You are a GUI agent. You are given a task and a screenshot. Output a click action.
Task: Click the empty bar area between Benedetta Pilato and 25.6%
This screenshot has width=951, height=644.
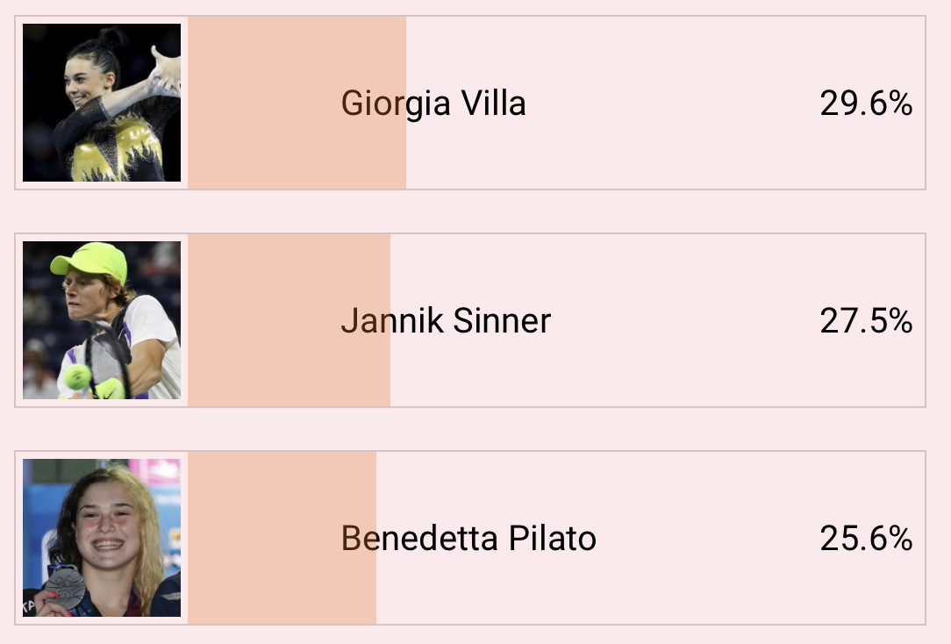pyautogui.click(x=708, y=538)
